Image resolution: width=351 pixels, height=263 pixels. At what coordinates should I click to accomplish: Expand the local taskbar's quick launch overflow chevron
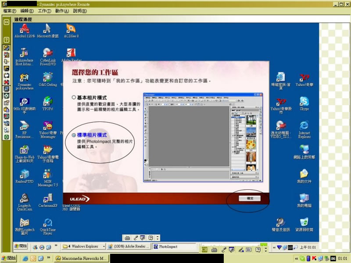(48, 258)
